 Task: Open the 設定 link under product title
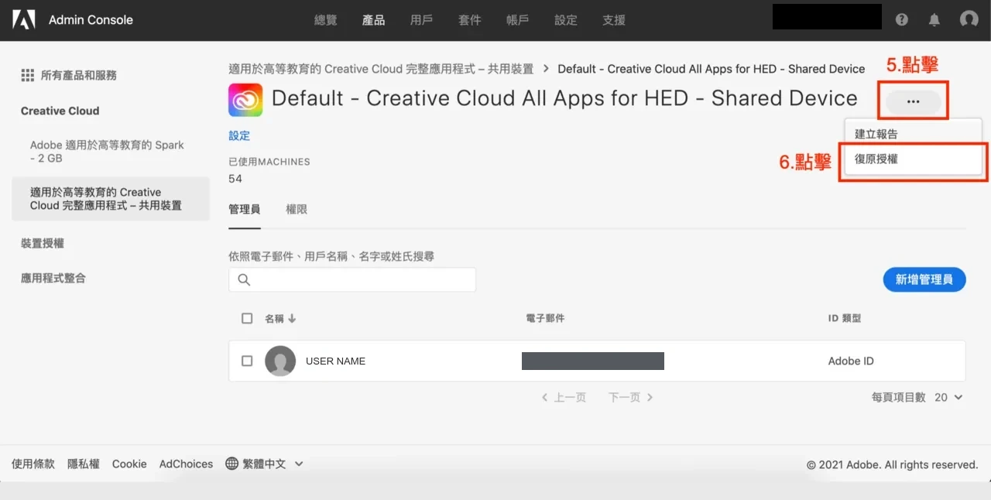(239, 135)
